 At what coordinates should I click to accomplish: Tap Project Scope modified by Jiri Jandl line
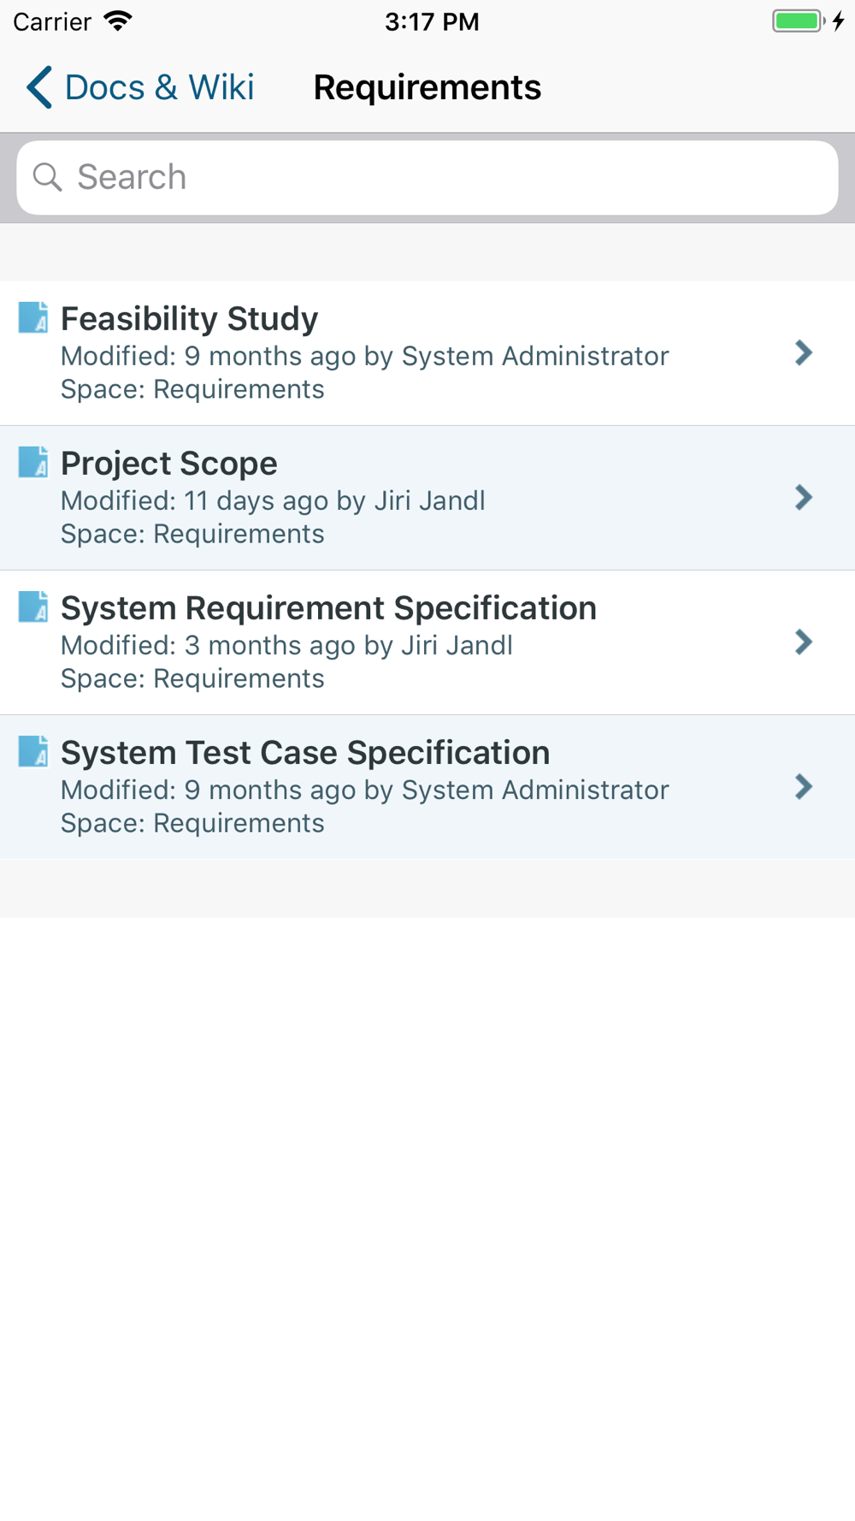[273, 500]
